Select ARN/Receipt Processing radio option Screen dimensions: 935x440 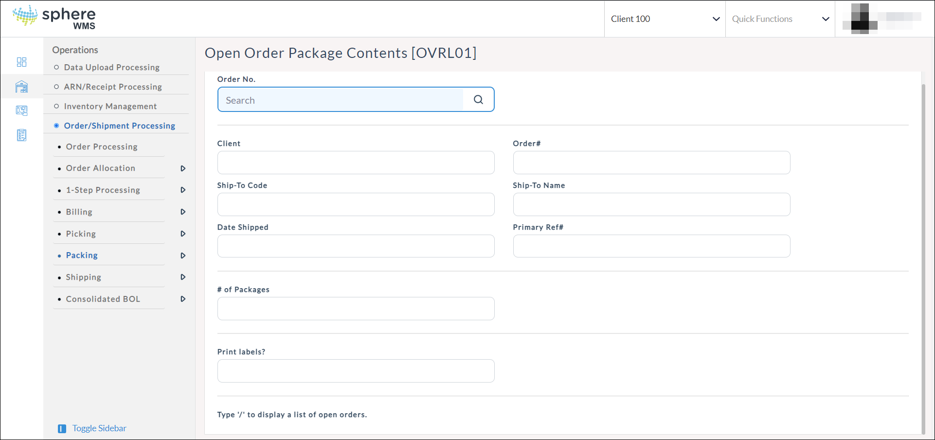click(x=56, y=87)
